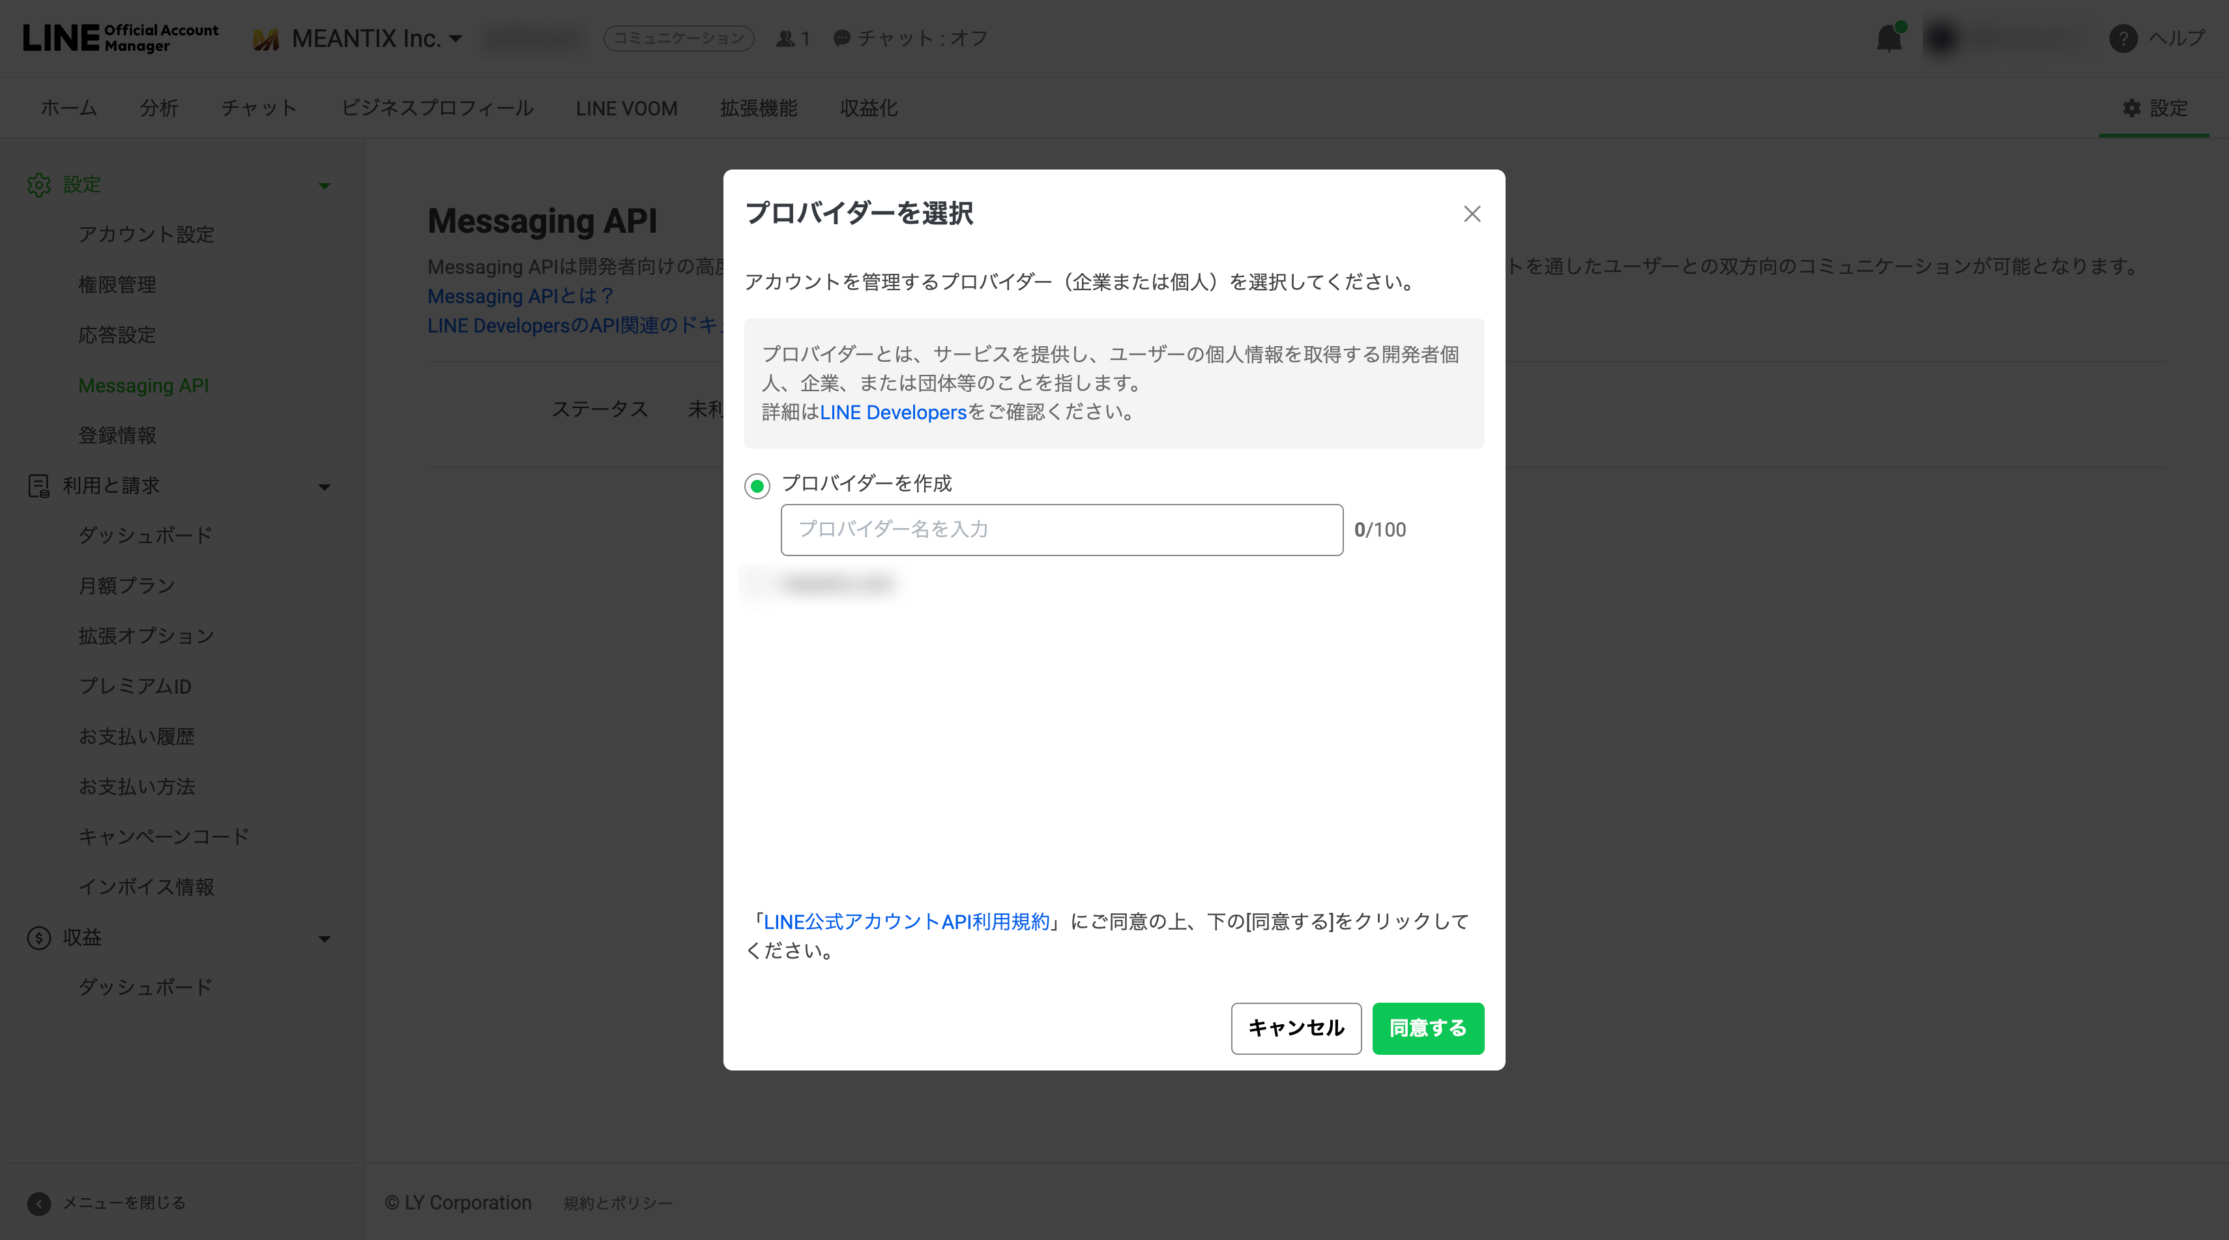Image resolution: width=2229 pixels, height=1240 pixels.
Task: Open アカウント設定 in the sidebar
Action: [x=146, y=235]
